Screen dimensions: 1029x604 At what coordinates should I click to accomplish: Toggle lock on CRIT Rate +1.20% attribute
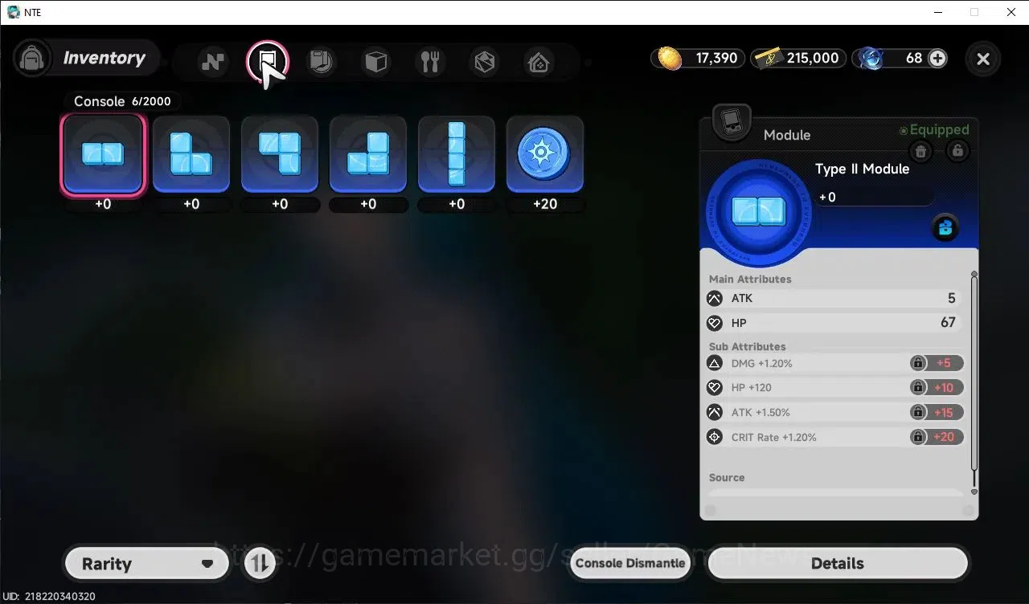point(917,437)
